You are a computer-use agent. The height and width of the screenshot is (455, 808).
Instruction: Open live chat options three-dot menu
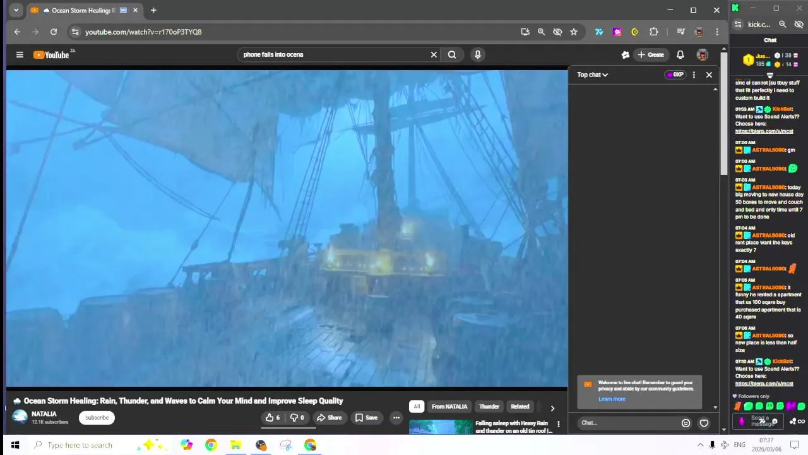(x=694, y=75)
